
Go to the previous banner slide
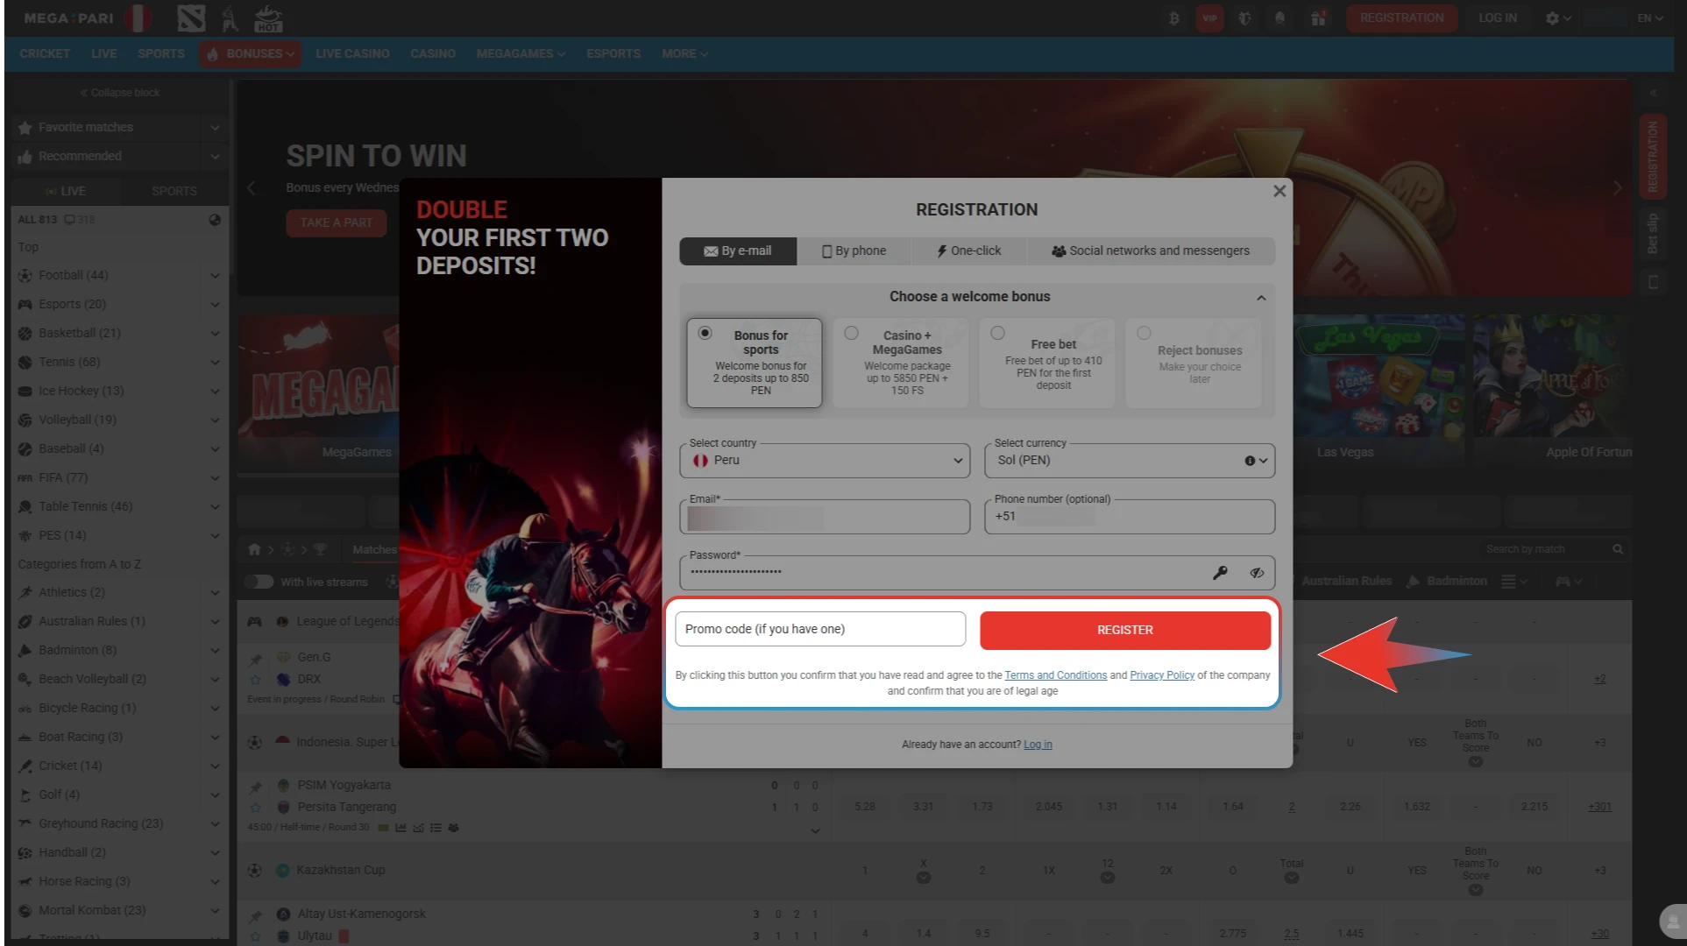tap(252, 188)
